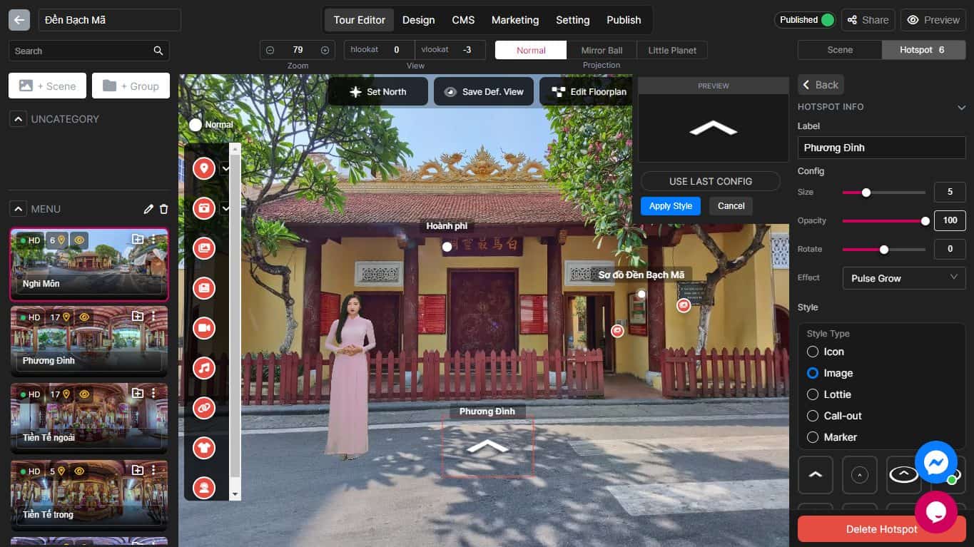Click the Delete Hotspot button
This screenshot has width=974, height=547.
pyautogui.click(x=881, y=529)
